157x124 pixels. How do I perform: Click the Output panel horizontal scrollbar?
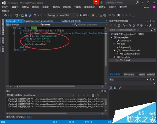click(x=37, y=113)
